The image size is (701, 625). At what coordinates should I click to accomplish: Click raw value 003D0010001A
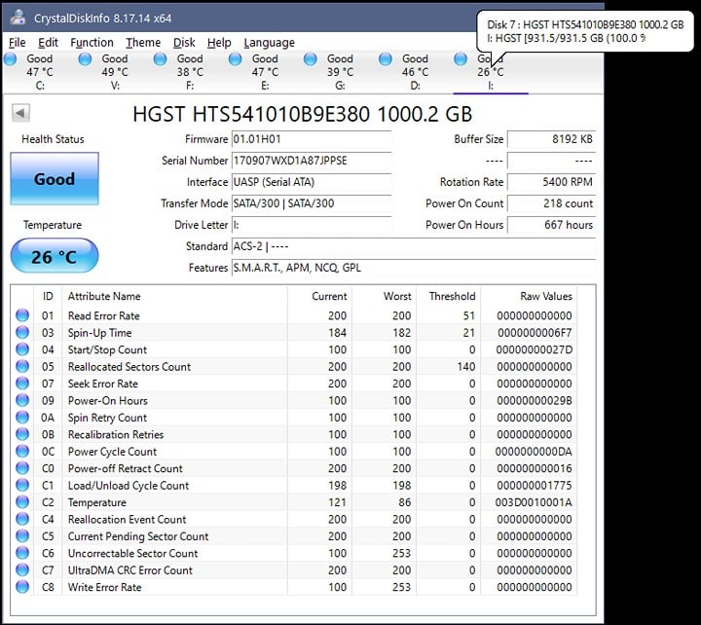pyautogui.click(x=534, y=502)
